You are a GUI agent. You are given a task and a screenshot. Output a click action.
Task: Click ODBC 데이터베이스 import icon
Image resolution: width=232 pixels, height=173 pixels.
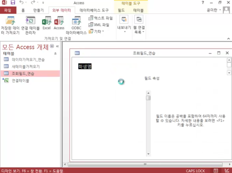[x=77, y=25]
